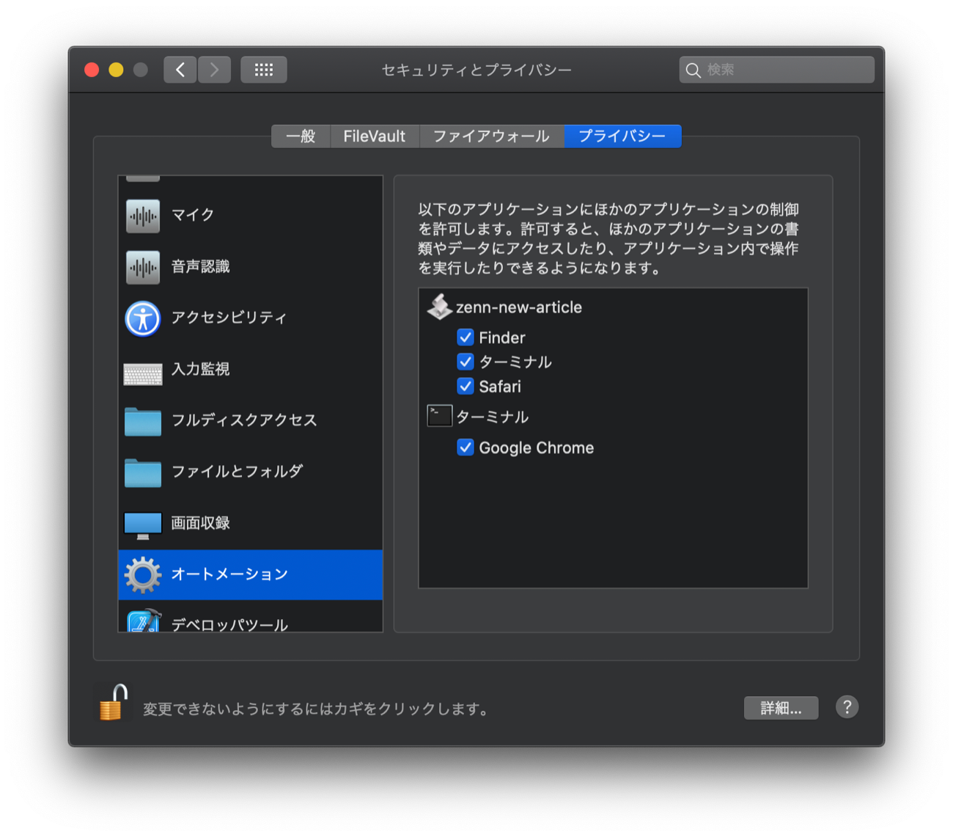
Task: Switch to the ファイアウォール tab
Action: [x=491, y=136]
